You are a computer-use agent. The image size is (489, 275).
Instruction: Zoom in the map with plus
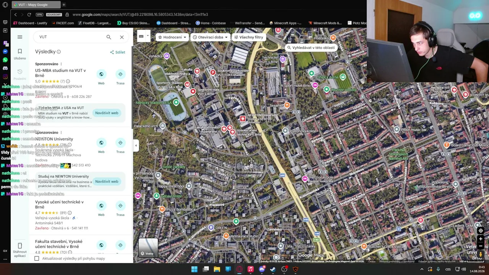[481, 239]
